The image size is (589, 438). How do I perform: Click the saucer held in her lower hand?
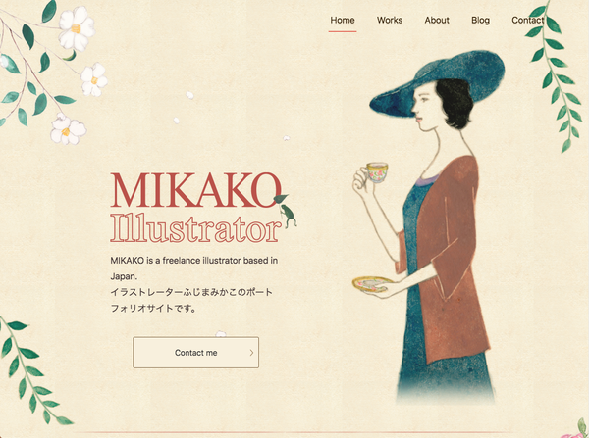tap(373, 284)
